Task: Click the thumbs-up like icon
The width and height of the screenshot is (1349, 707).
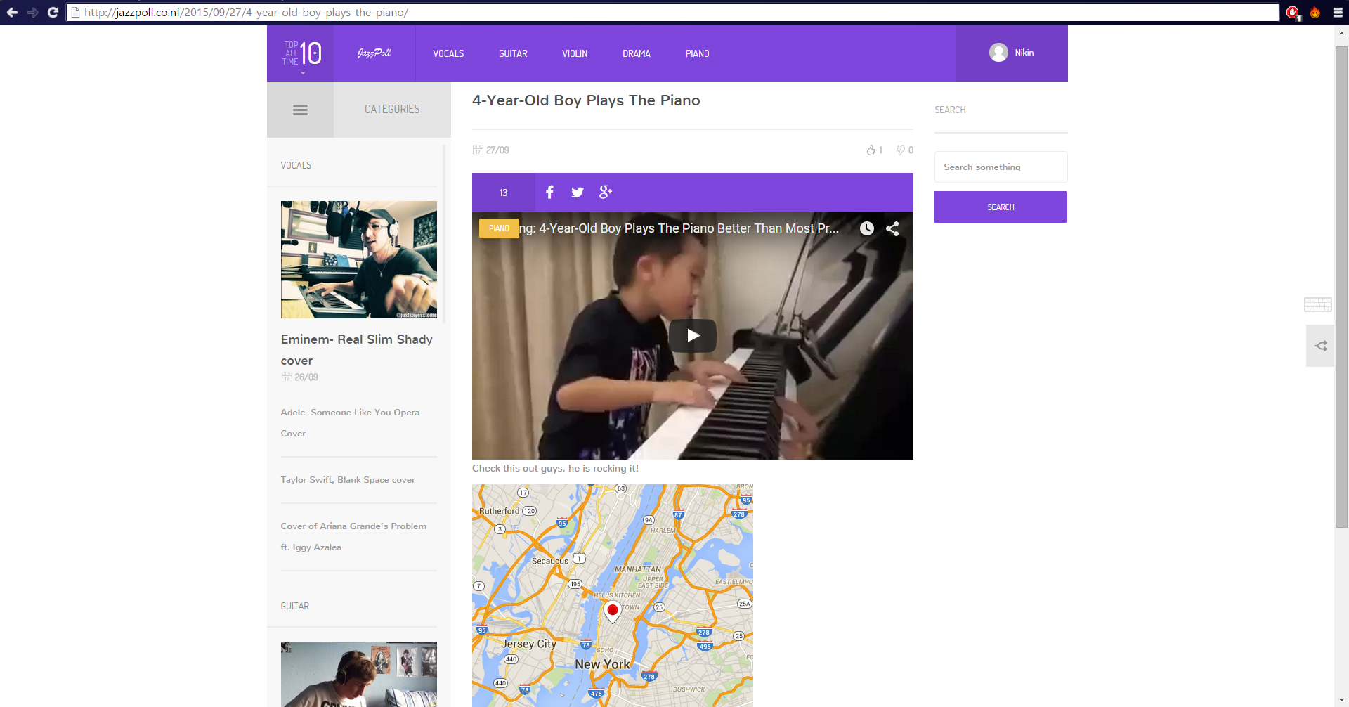Action: 871,150
